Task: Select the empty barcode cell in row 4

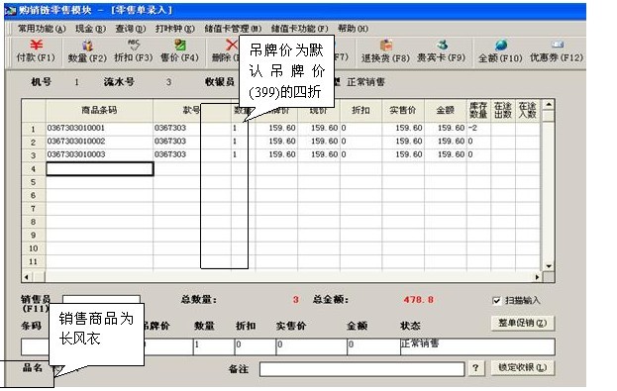Action: (x=100, y=169)
